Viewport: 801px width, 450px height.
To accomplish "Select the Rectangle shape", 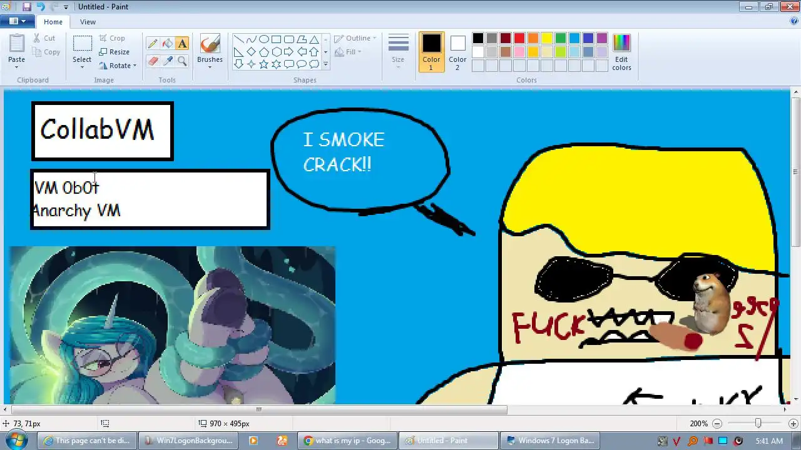I will (277, 39).
